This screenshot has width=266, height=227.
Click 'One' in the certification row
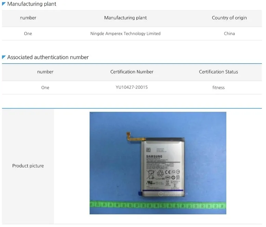pyautogui.click(x=45, y=88)
